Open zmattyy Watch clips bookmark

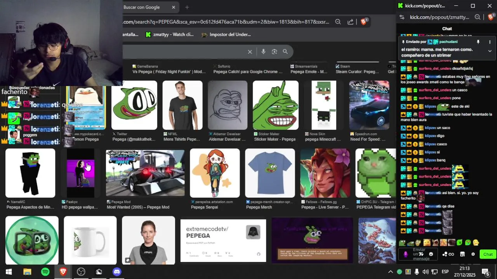(x=169, y=34)
